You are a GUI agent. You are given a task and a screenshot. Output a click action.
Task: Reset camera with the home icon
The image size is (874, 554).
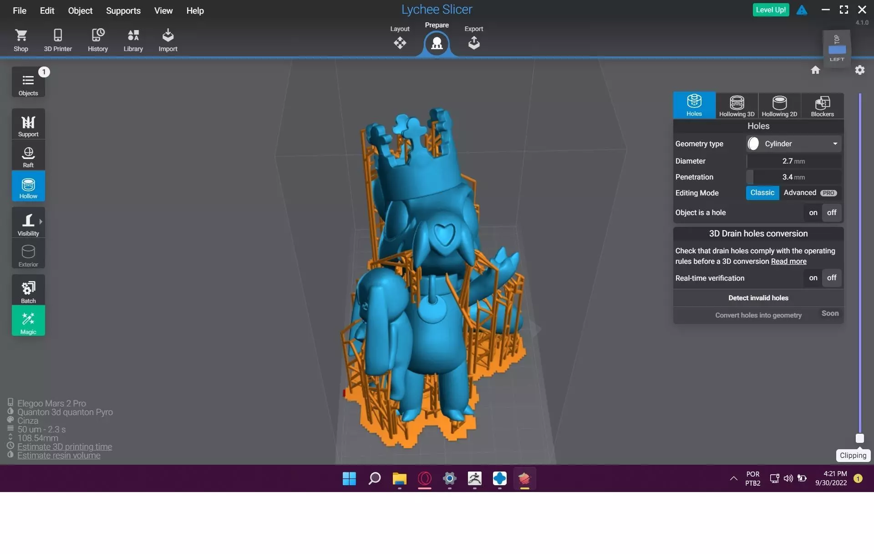click(x=815, y=70)
